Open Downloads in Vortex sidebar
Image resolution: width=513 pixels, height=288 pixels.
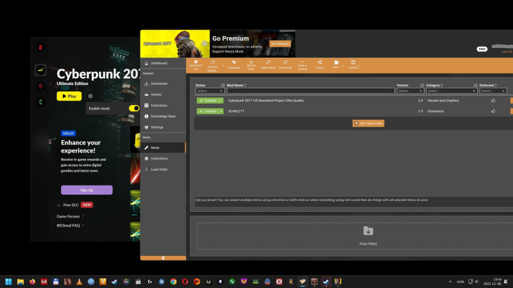pyautogui.click(x=163, y=84)
